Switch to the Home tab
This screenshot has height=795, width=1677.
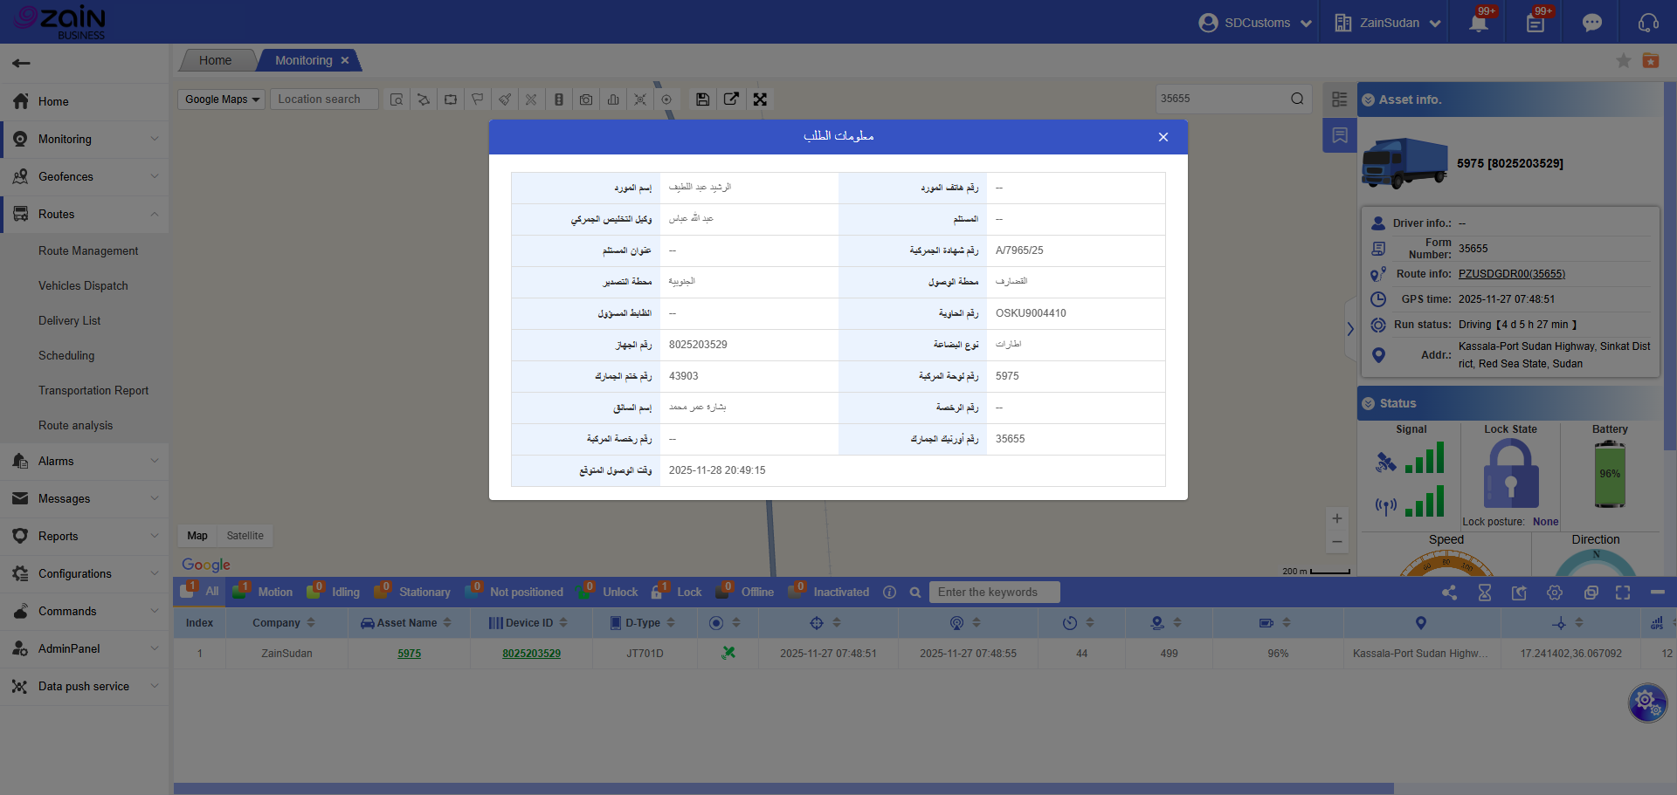[215, 60]
